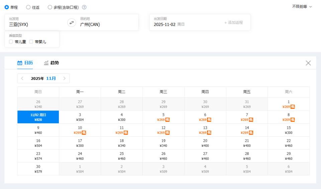Choose November 12 low fare date
321x189 pixels.
pyautogui.click(x=164, y=130)
